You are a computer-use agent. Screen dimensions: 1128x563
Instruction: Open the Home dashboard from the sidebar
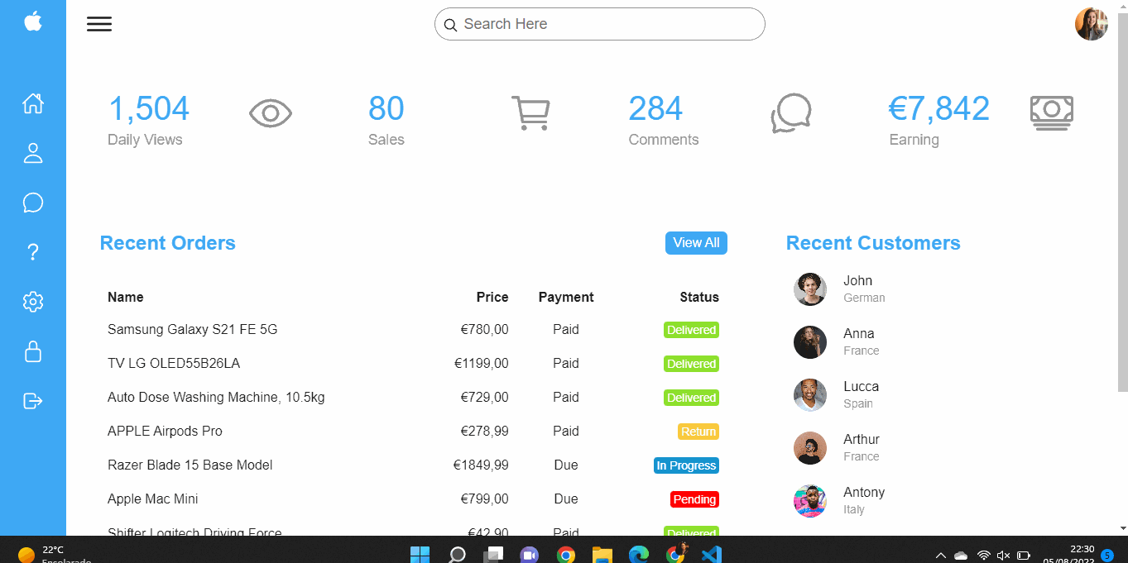pyautogui.click(x=32, y=103)
